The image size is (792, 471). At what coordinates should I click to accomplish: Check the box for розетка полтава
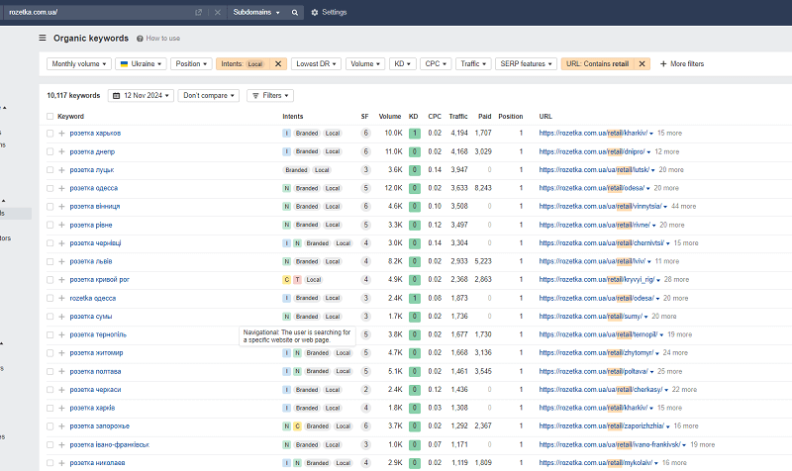[50, 371]
